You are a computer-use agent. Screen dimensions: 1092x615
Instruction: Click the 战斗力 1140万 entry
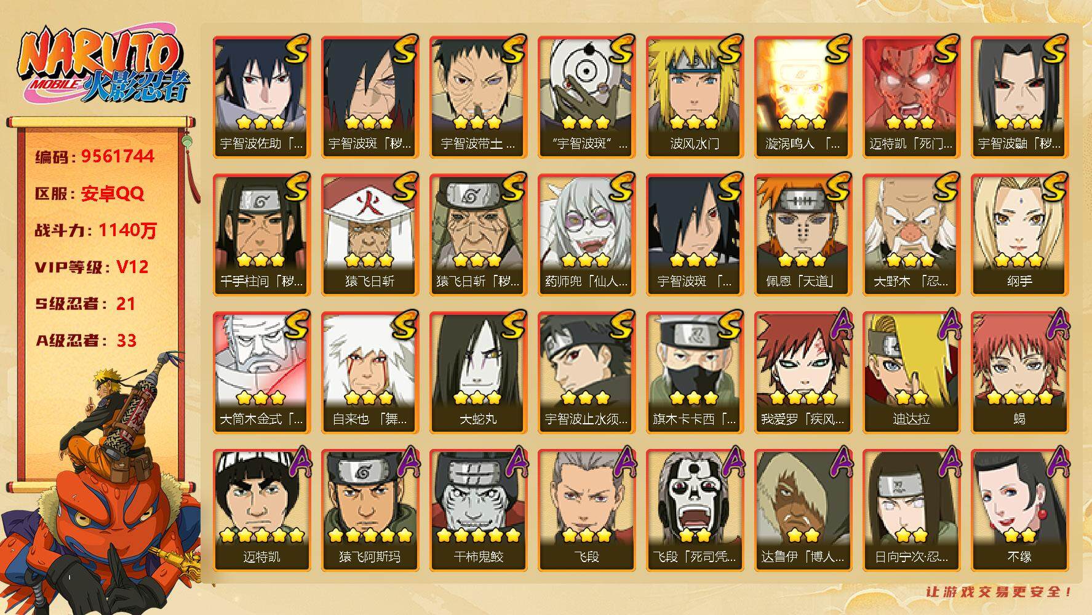coord(96,231)
